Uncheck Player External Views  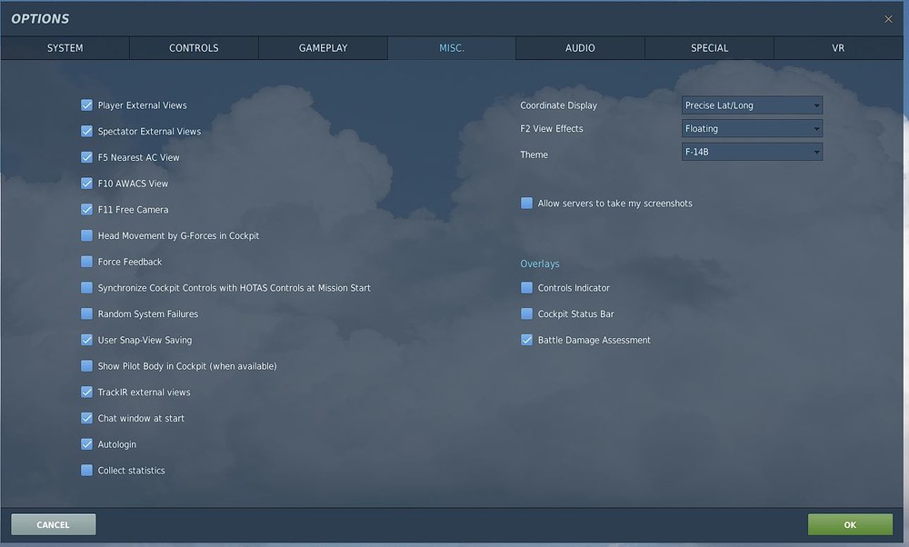(x=86, y=104)
